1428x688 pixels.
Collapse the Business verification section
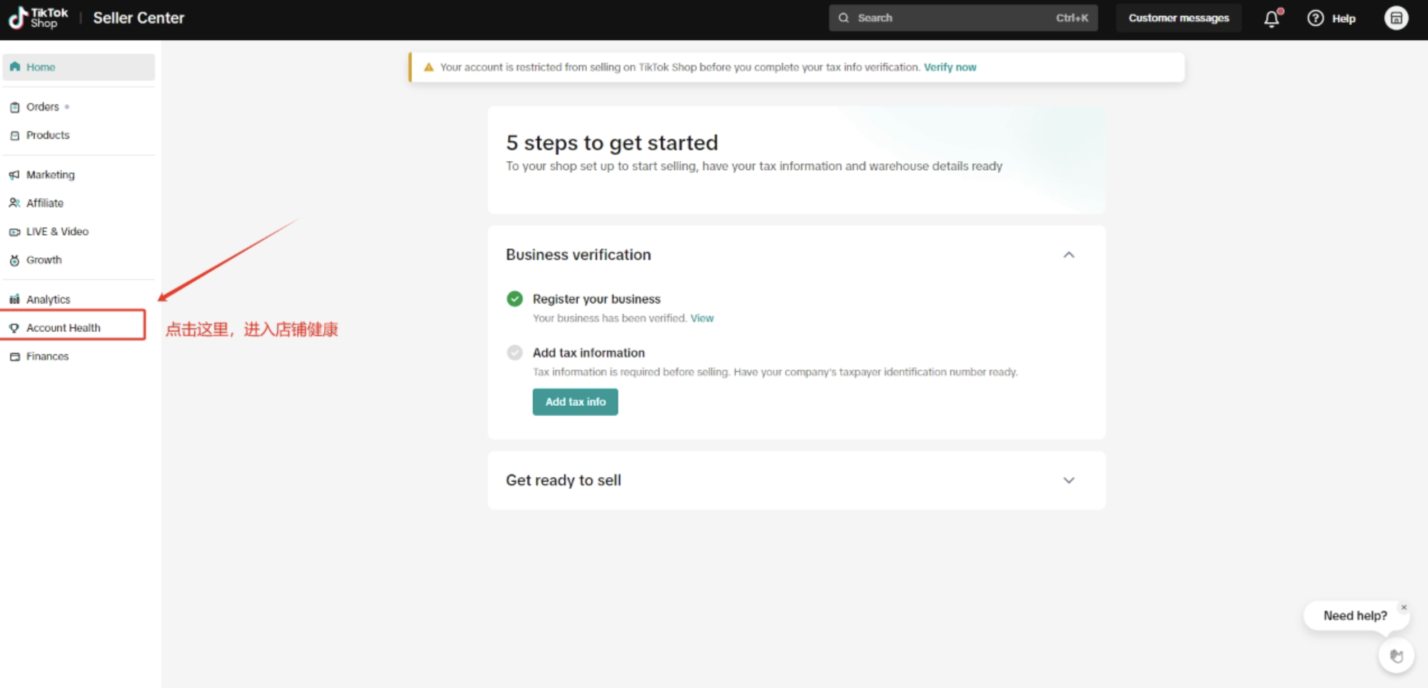(x=1068, y=255)
